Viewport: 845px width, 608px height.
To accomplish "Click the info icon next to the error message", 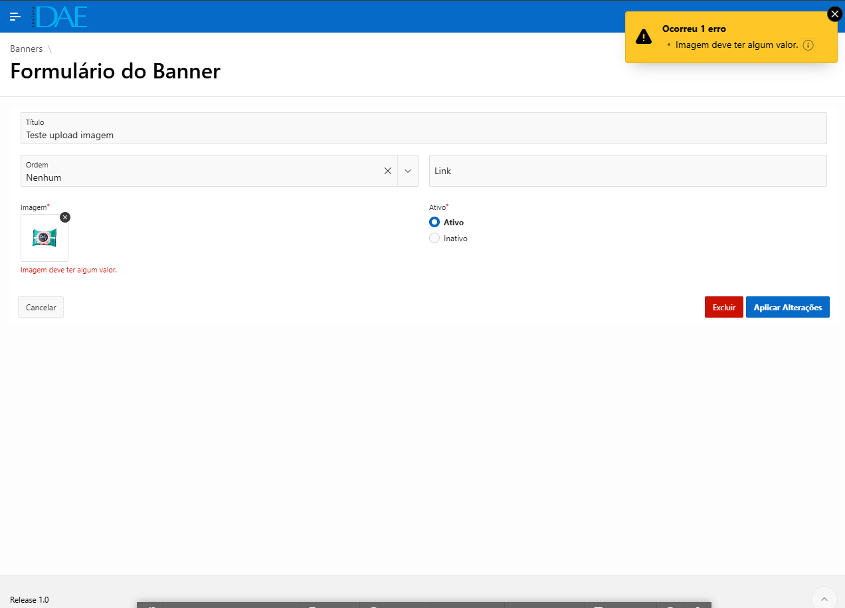I will point(808,45).
